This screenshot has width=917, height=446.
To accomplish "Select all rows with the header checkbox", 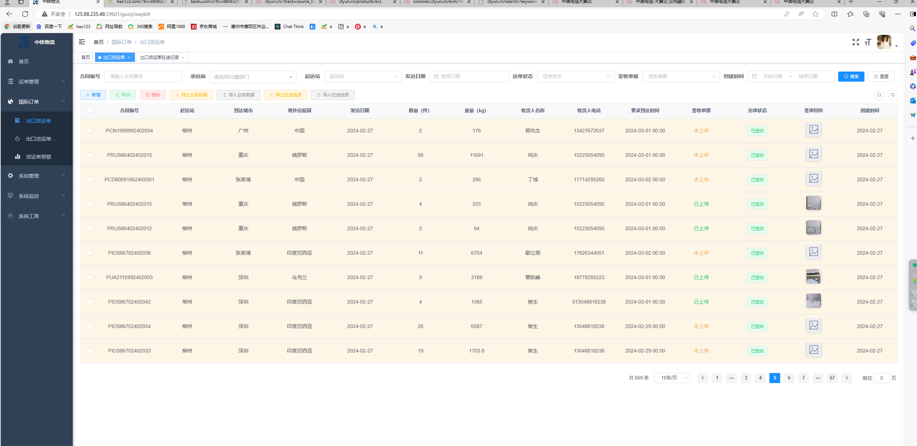I will pos(90,110).
